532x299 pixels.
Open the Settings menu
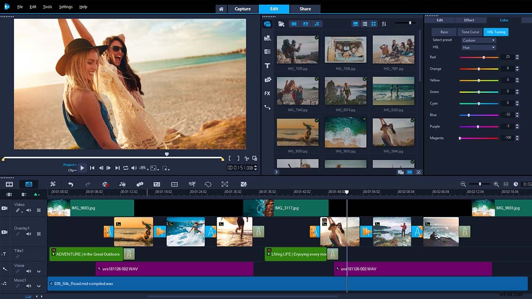click(65, 7)
